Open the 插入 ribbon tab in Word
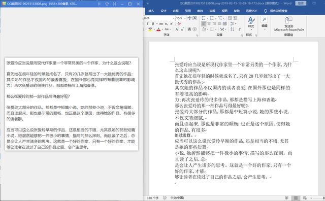 (x=151, y=11)
